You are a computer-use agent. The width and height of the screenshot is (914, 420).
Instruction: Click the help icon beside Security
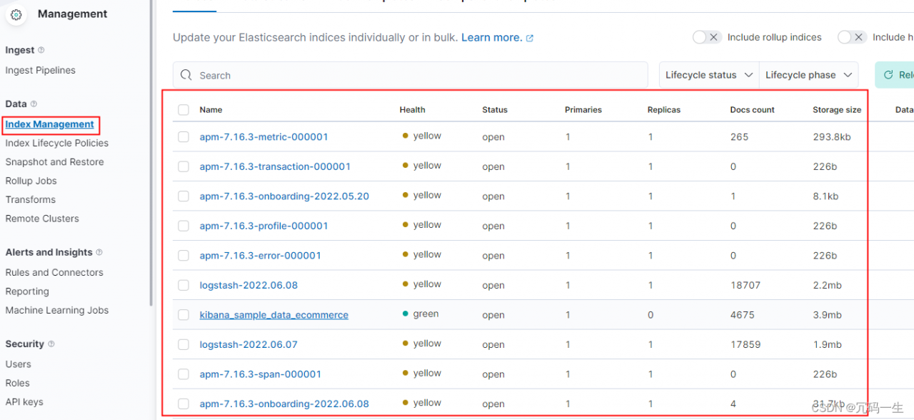pyautogui.click(x=51, y=344)
